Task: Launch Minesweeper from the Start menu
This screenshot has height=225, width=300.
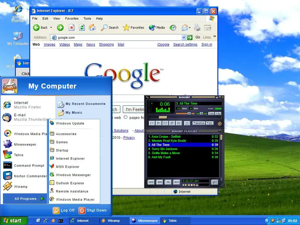Action: (20, 144)
